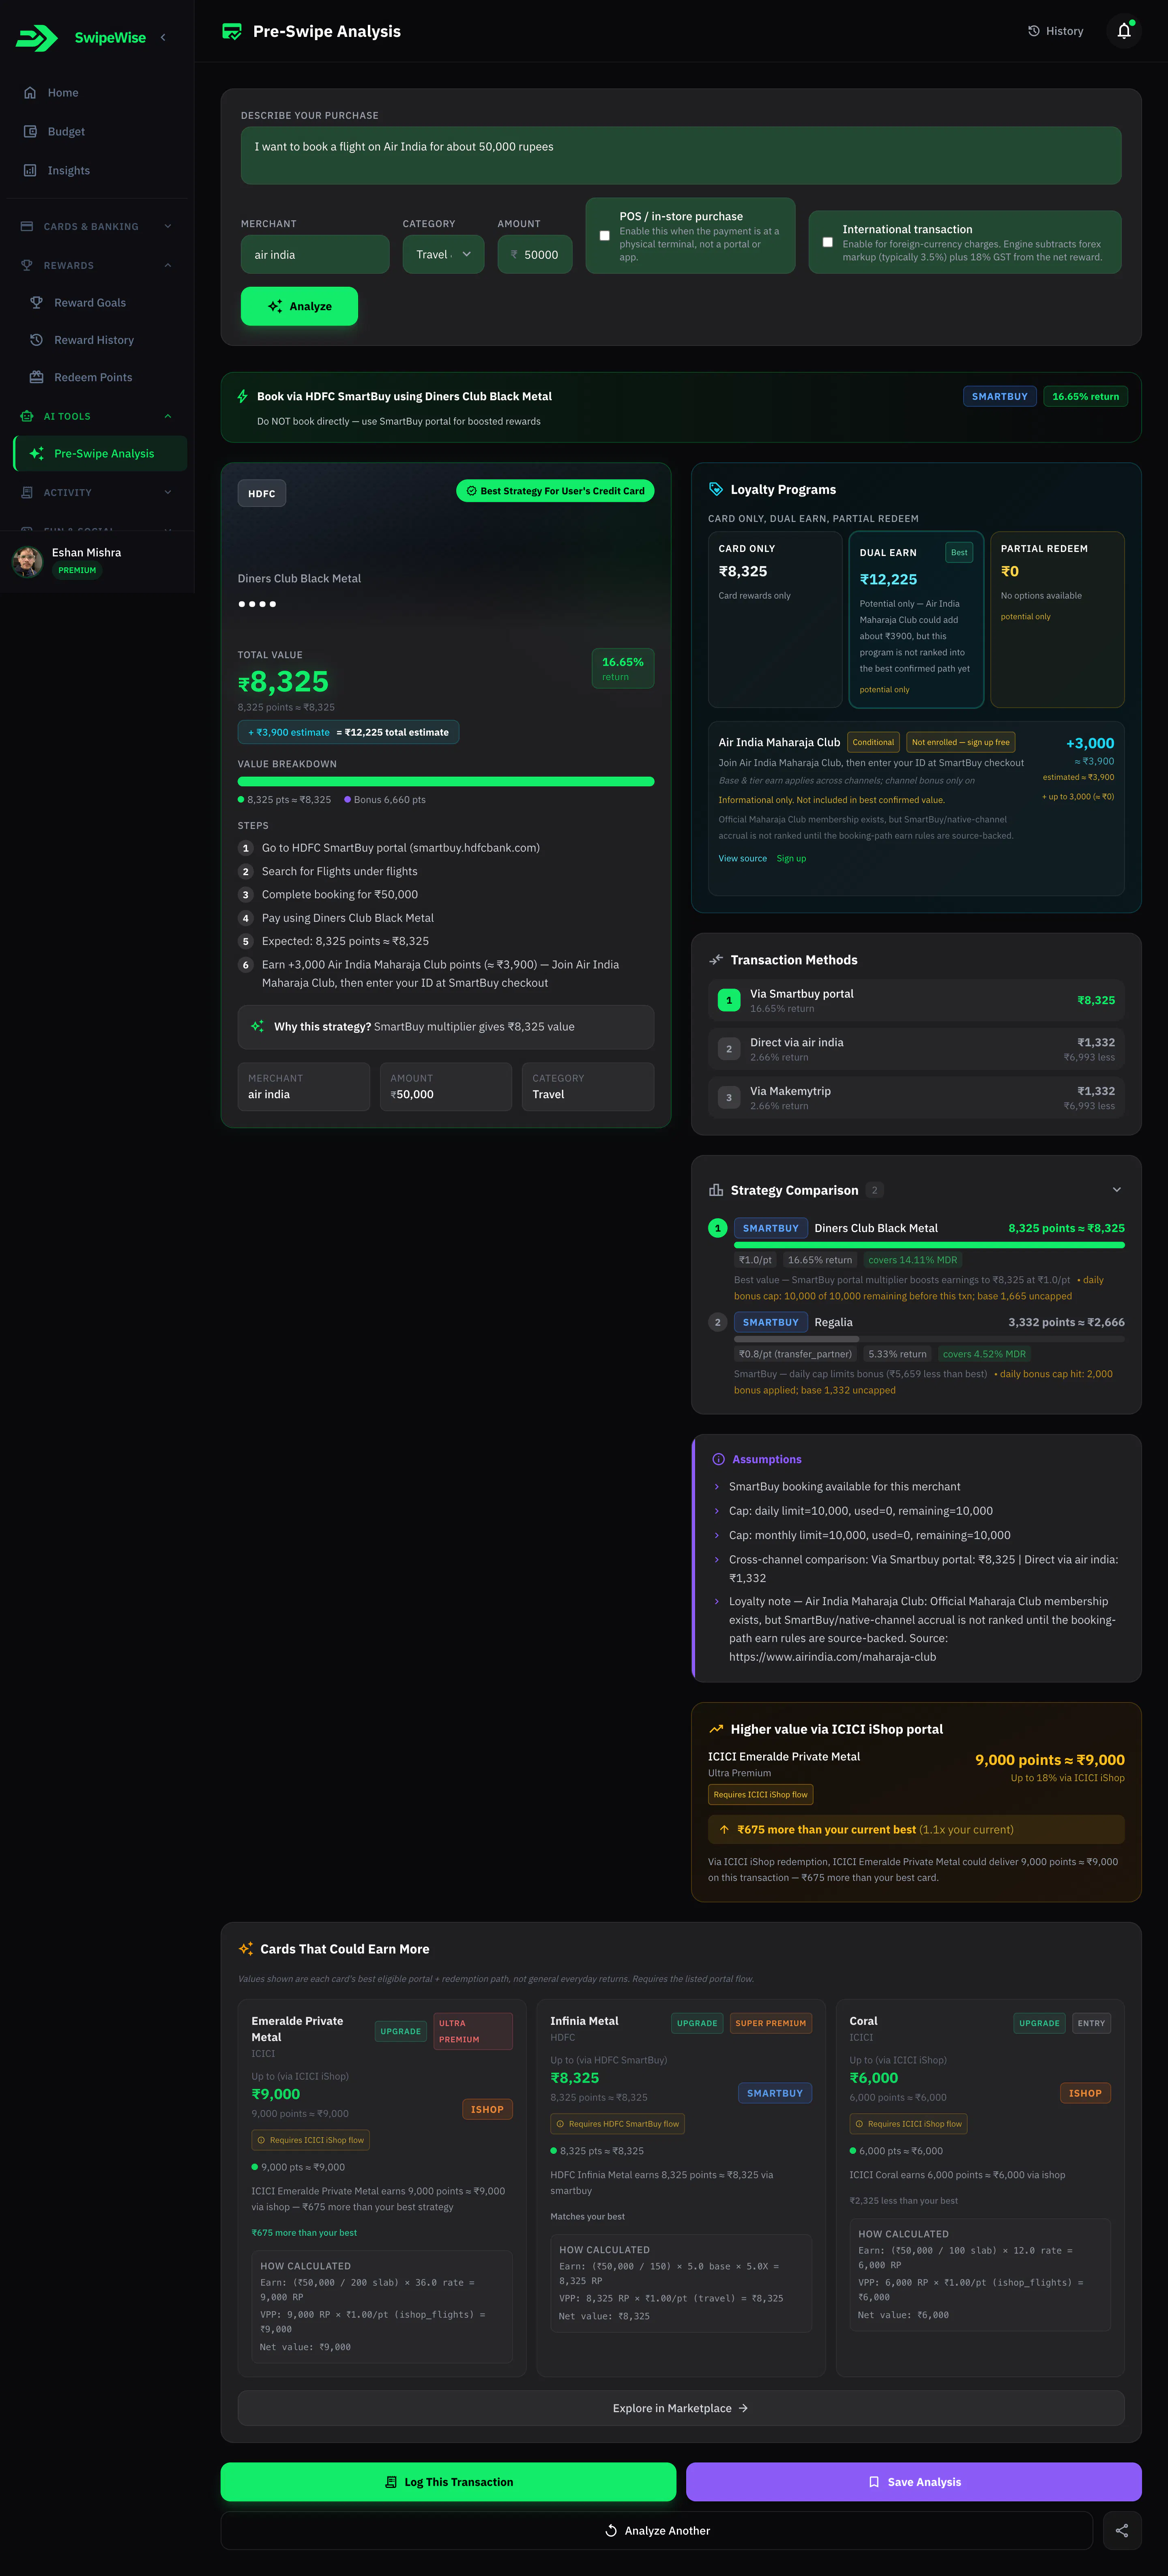This screenshot has width=1168, height=2576.
Task: Select the DUAL EARN loyalty option card
Action: (916, 620)
